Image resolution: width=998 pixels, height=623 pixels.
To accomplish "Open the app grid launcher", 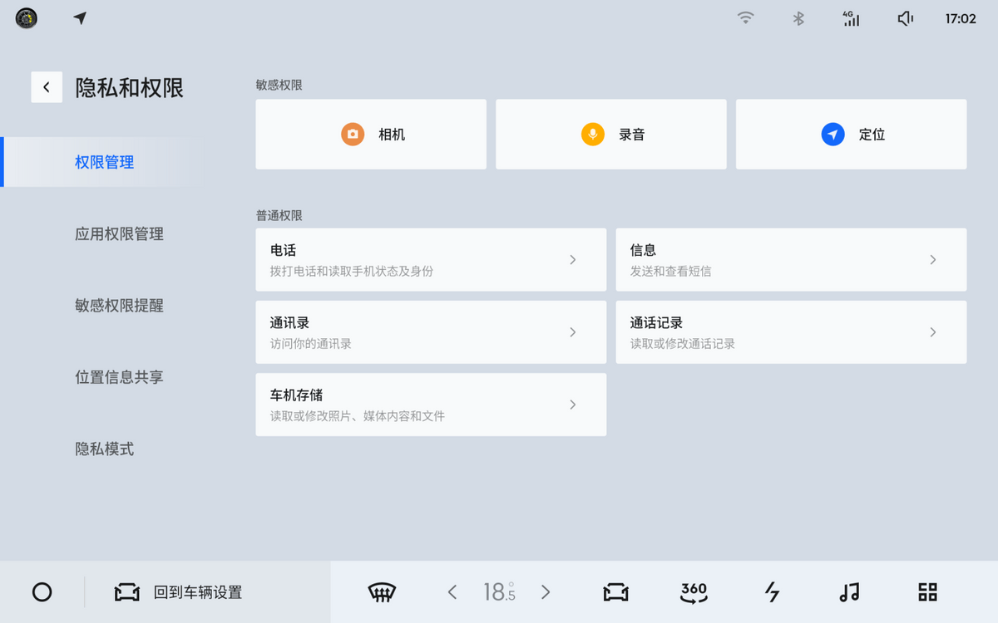I will (926, 592).
